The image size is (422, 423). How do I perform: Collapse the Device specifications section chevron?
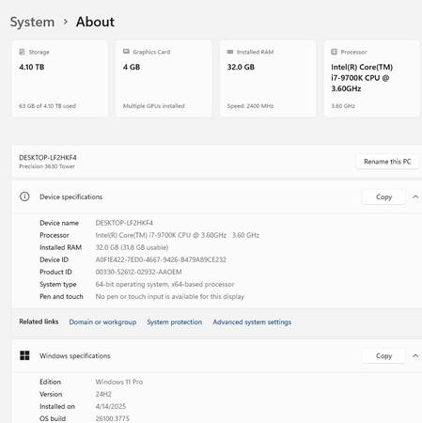point(415,196)
